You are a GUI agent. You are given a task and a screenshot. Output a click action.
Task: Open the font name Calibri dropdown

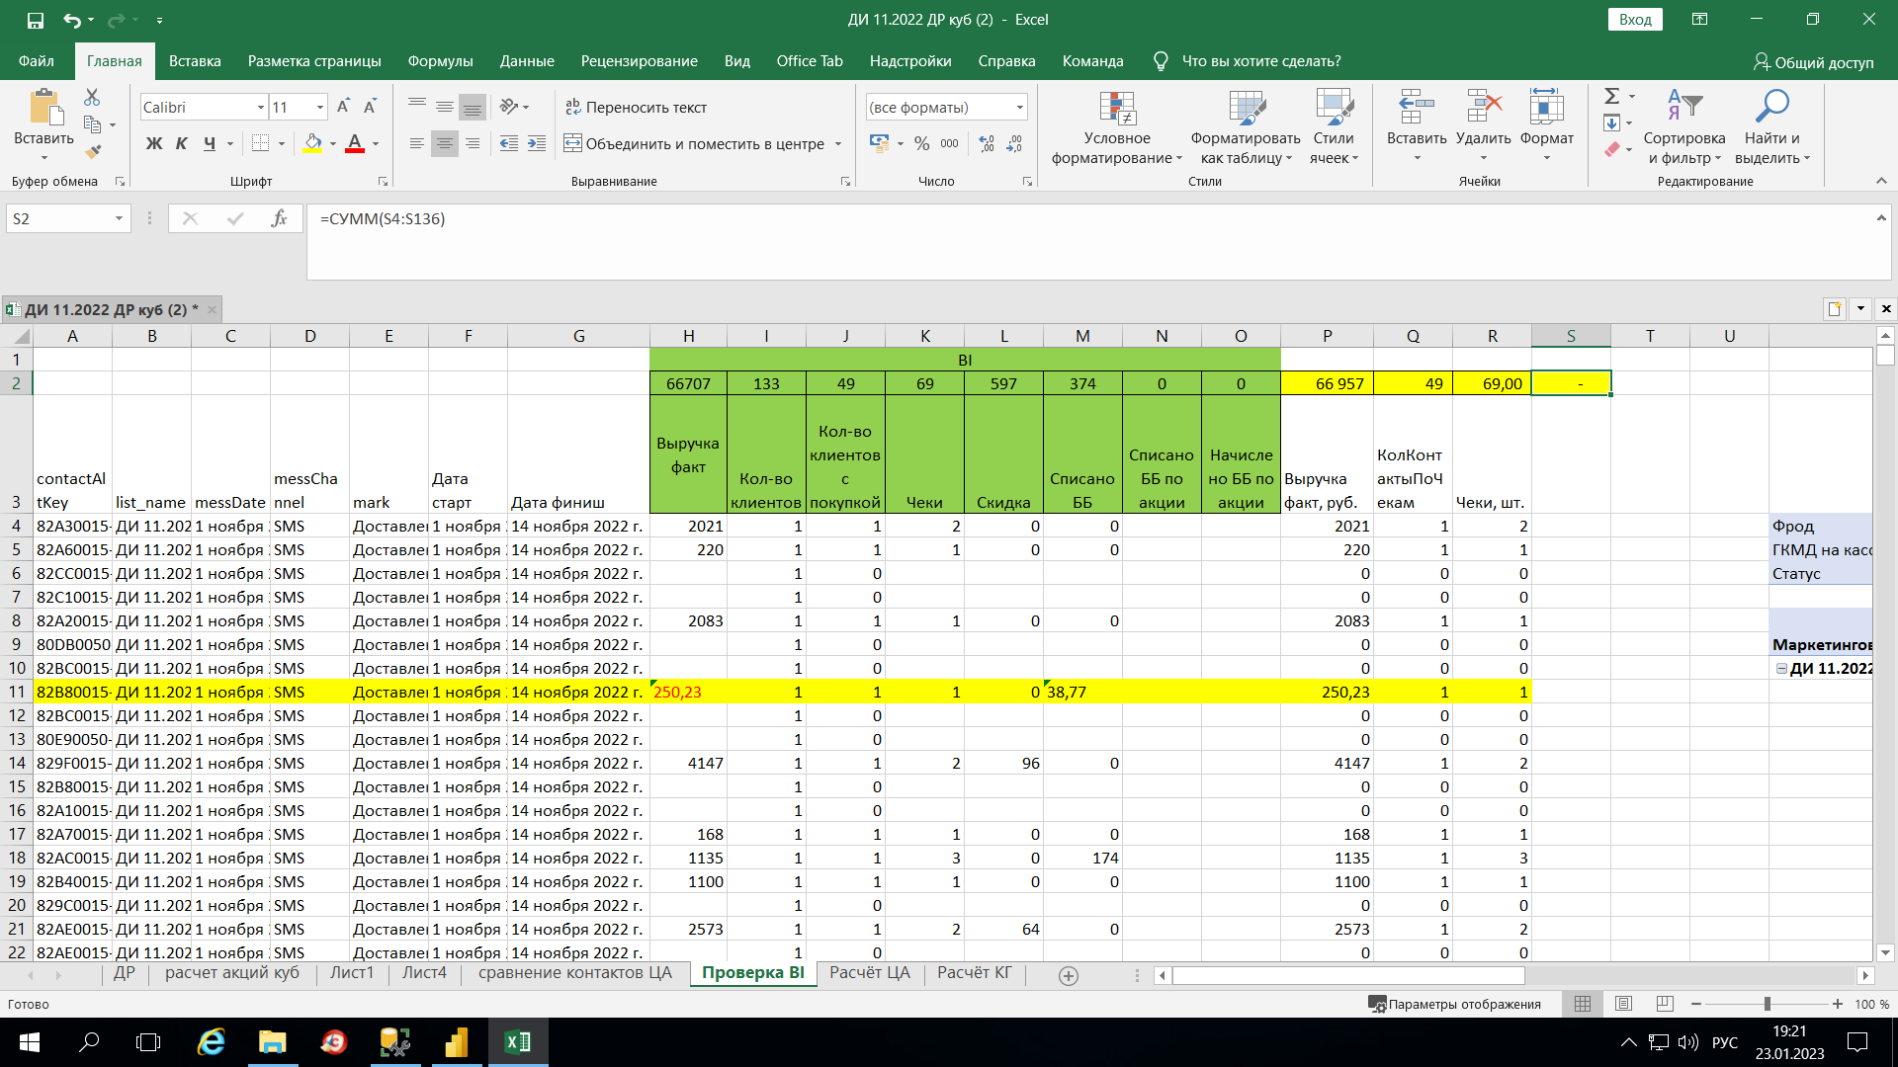(261, 107)
